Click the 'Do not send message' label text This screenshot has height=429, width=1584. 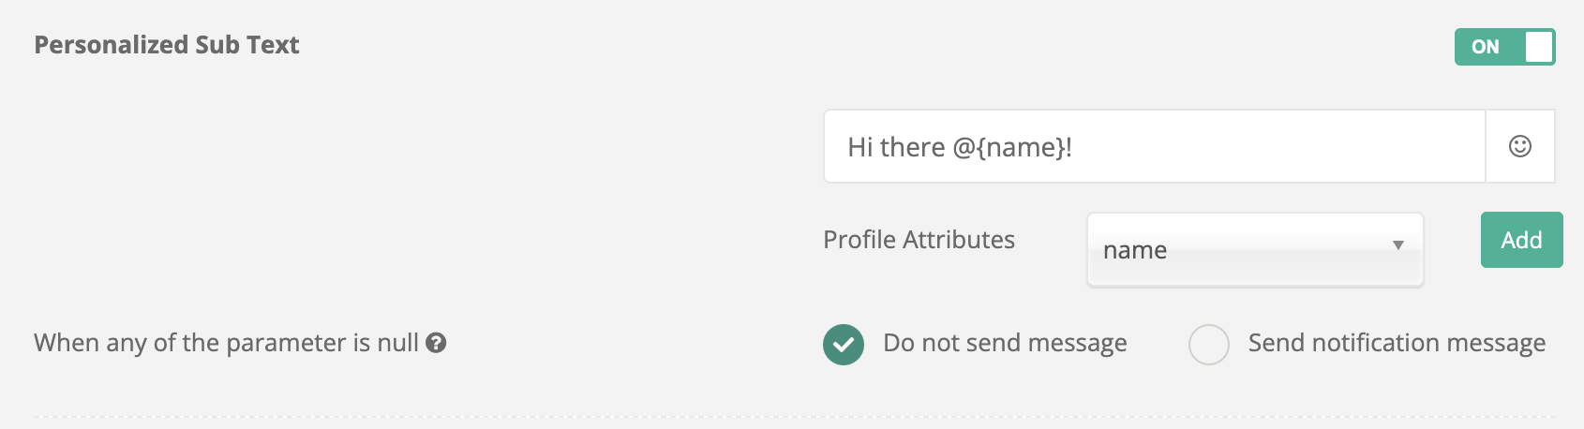click(x=1005, y=343)
